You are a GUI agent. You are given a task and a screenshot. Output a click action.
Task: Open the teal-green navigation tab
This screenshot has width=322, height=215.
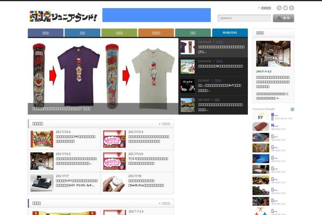coord(193,33)
